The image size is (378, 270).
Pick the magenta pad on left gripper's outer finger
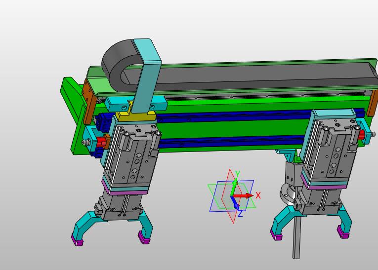(x=77, y=240)
